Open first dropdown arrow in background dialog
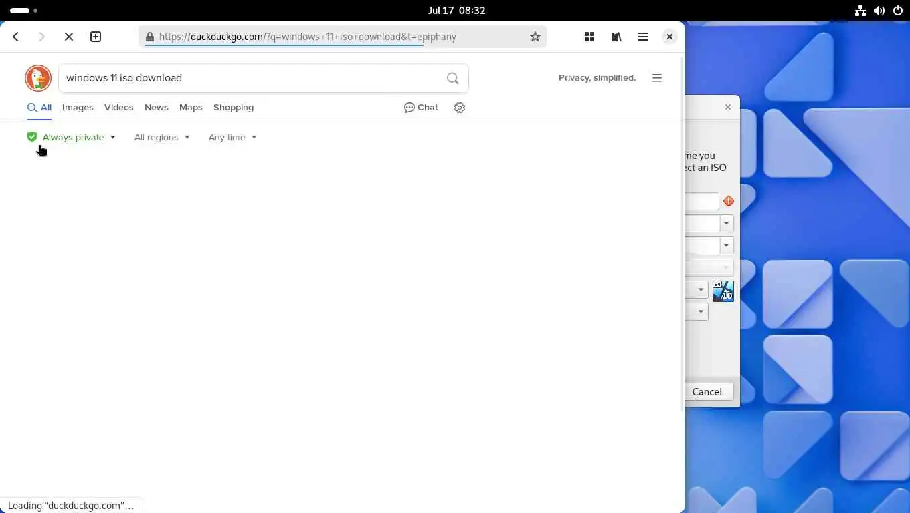Viewport: 910px width, 513px height. 726,224
